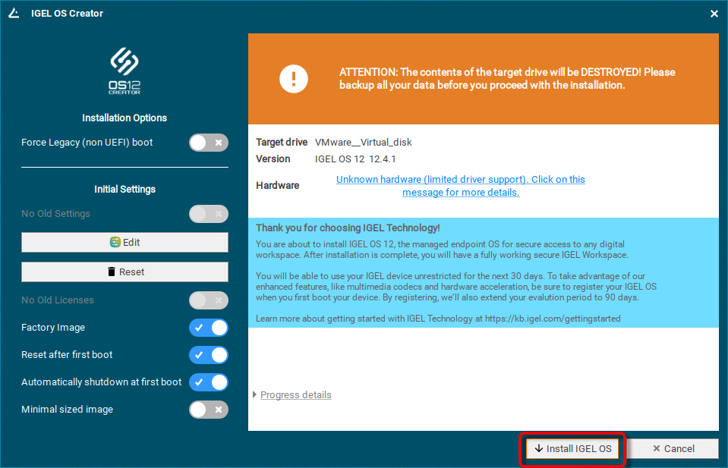Click the No Old Licenses toggle

[208, 300]
